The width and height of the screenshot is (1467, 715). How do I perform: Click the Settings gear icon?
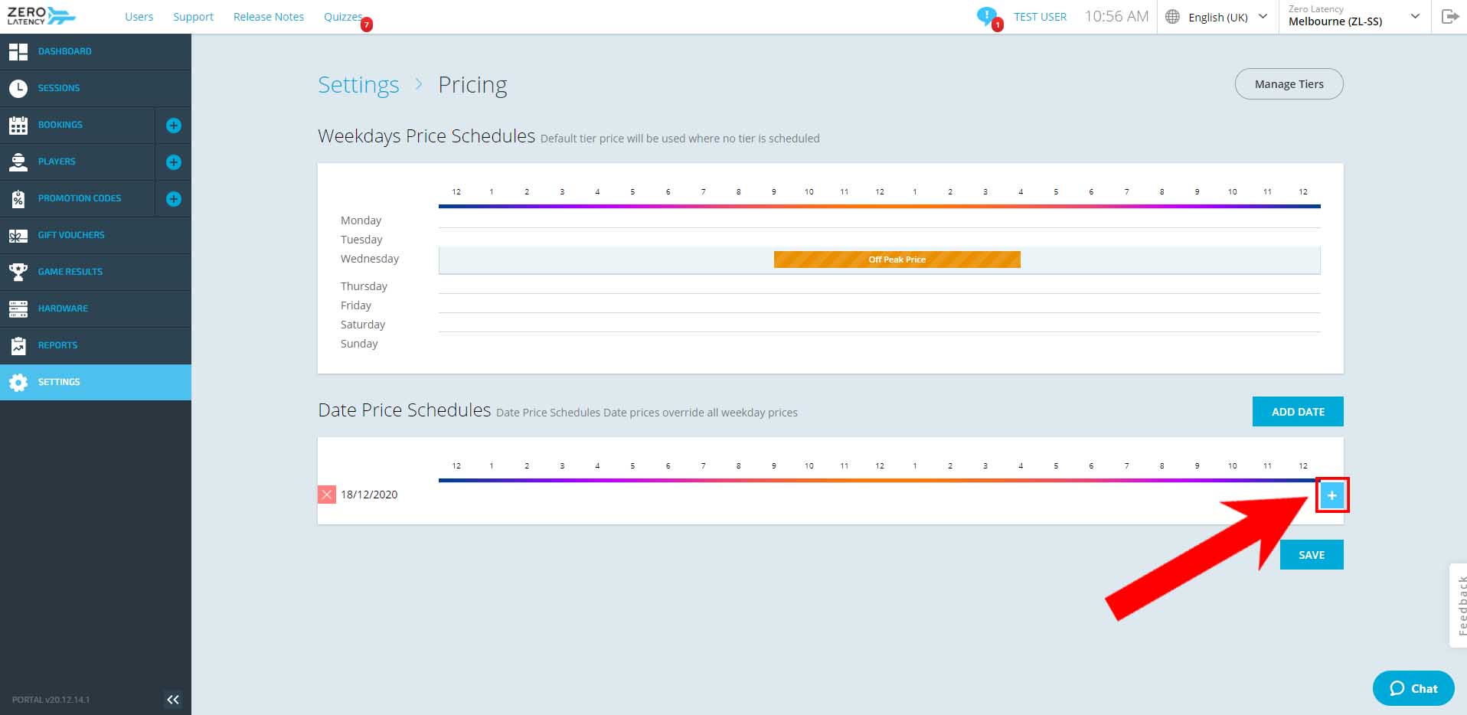[x=18, y=382]
